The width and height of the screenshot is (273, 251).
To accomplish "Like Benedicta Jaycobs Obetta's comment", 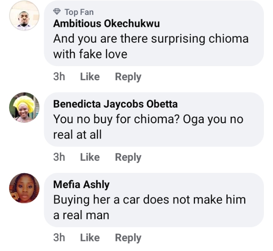I will 90,157.
